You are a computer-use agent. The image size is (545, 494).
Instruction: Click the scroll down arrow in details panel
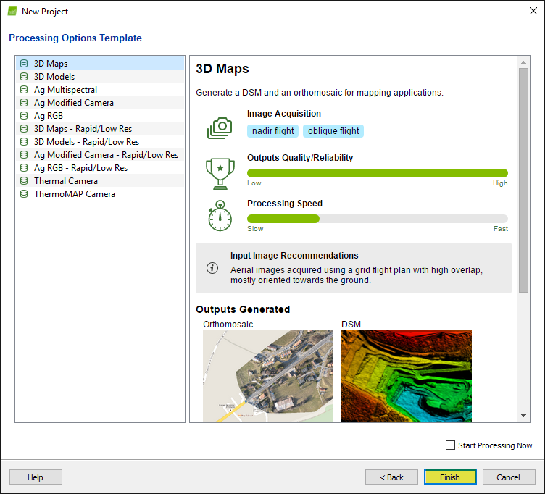(x=524, y=416)
